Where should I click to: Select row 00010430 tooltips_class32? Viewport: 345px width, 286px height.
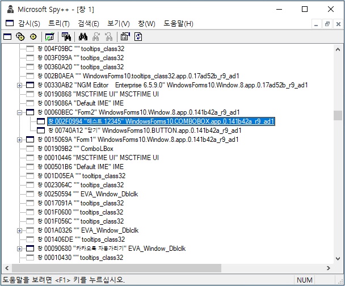click(81, 258)
